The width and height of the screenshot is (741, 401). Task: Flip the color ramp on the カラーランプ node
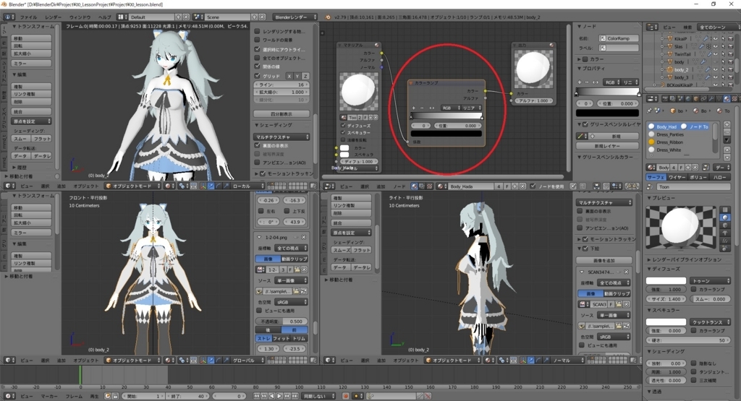pyautogui.click(x=431, y=108)
